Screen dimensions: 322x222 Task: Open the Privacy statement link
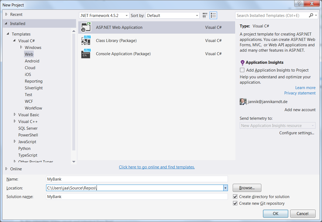pos(300,93)
